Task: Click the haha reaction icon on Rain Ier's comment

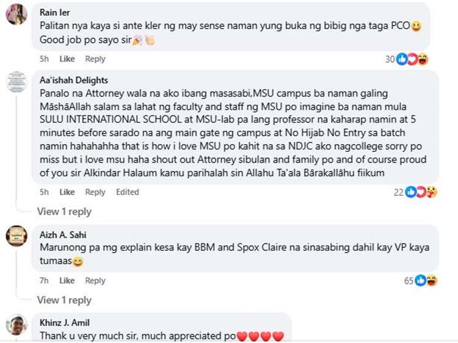Action: coord(423,59)
